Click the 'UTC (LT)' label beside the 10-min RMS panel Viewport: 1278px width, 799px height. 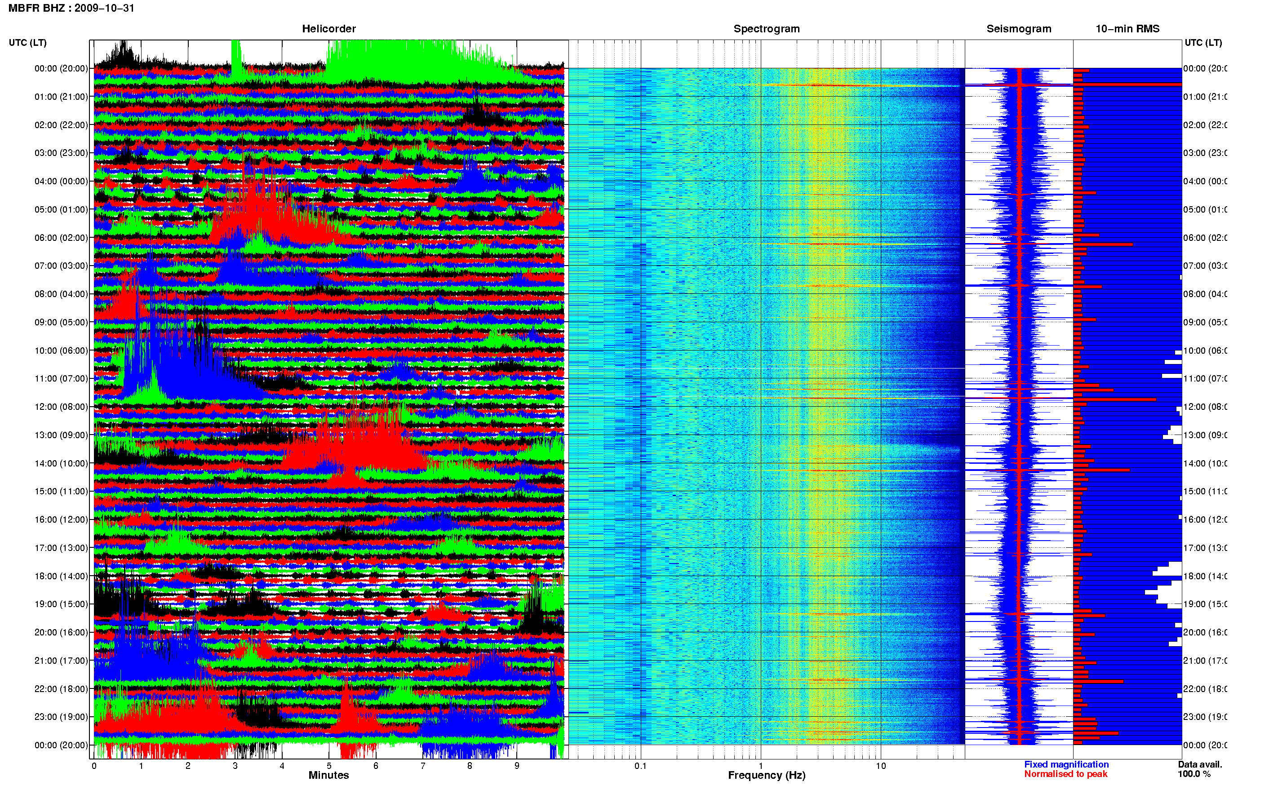tap(1203, 43)
